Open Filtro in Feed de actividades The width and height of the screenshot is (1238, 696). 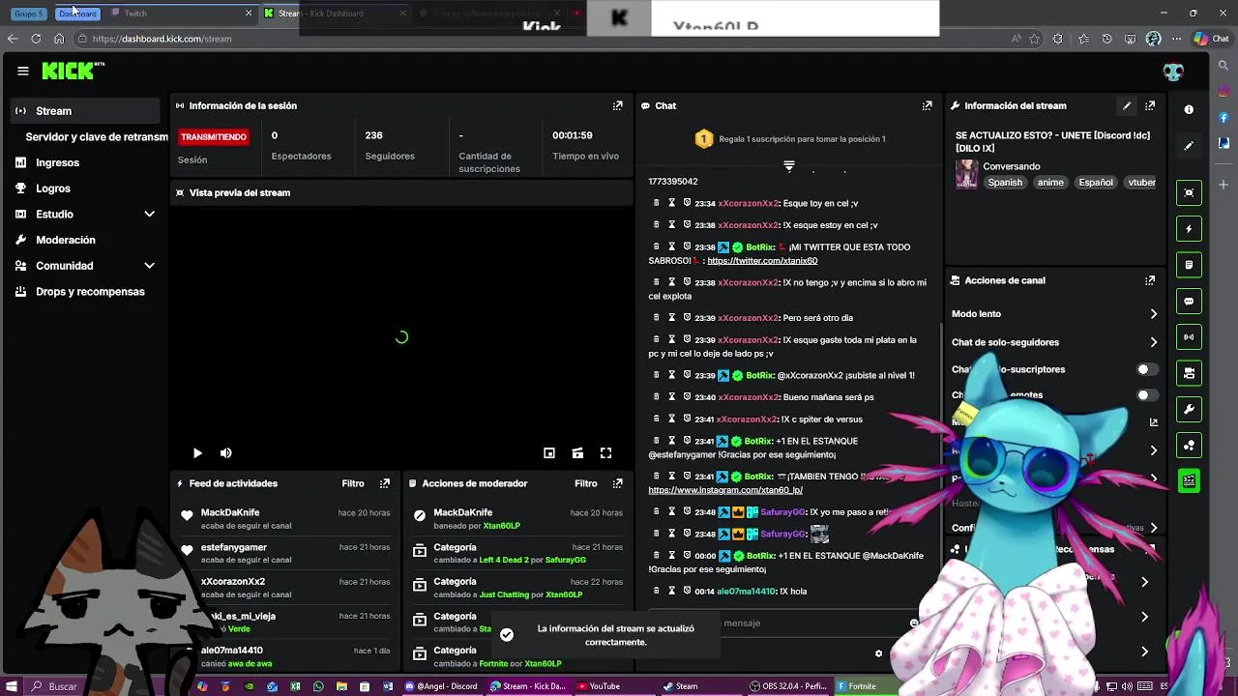coord(352,483)
